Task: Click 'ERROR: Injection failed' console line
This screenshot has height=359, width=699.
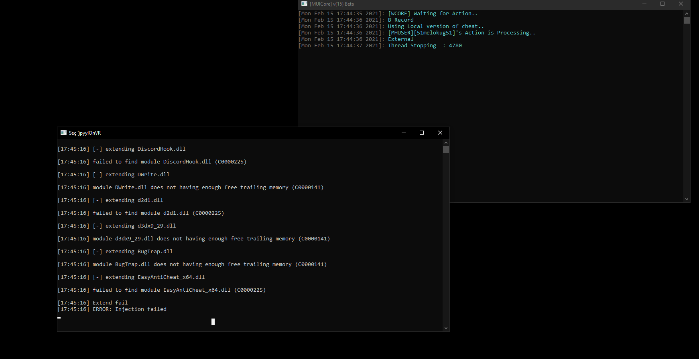Action: (112, 309)
